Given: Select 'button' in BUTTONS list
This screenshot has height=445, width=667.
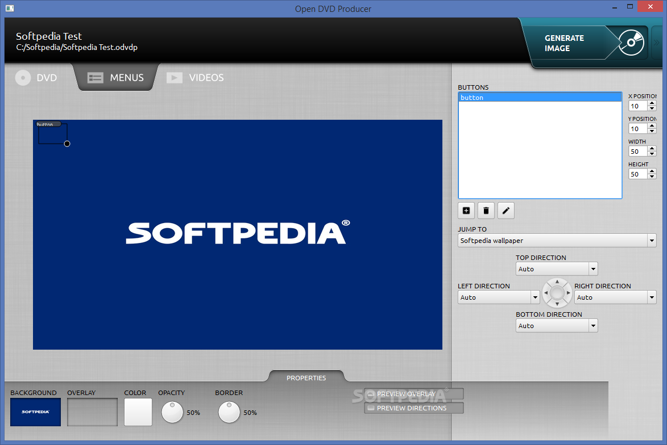Looking at the screenshot, I should pyautogui.click(x=540, y=97).
